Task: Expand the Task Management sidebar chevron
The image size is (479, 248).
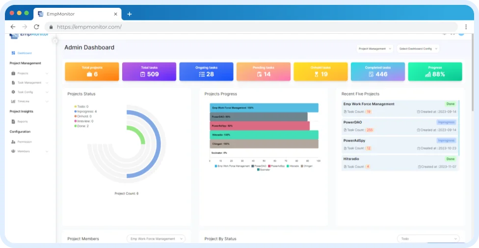Action: coord(47,83)
